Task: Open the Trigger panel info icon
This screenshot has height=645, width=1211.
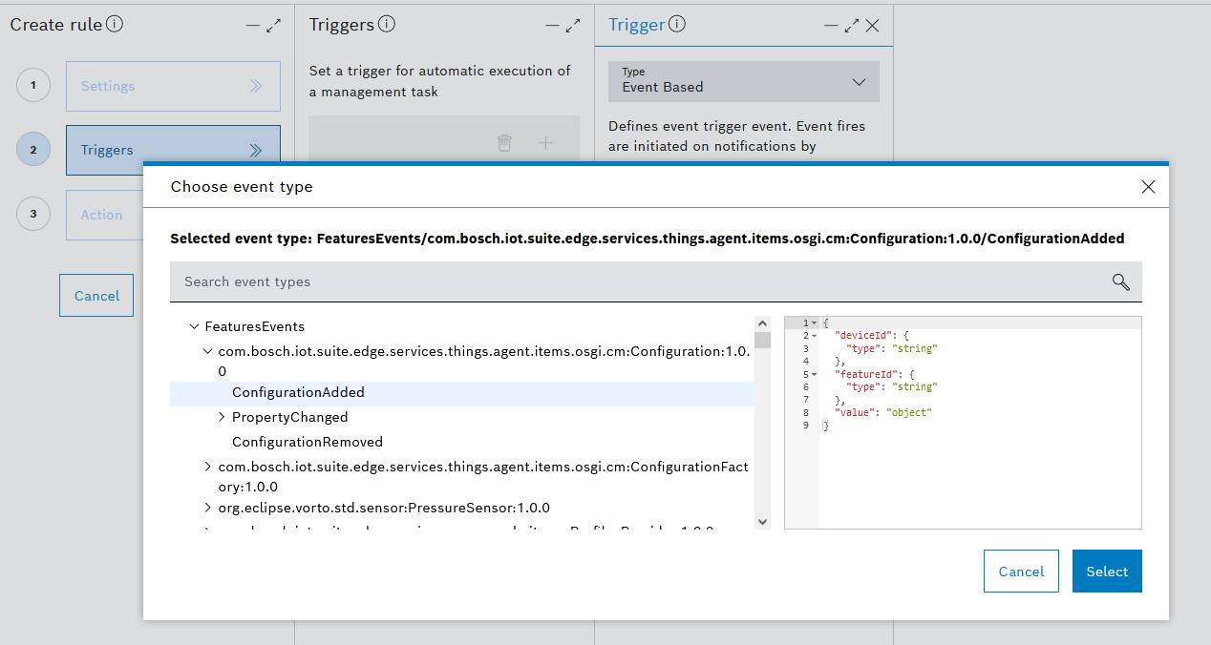Action: [677, 25]
